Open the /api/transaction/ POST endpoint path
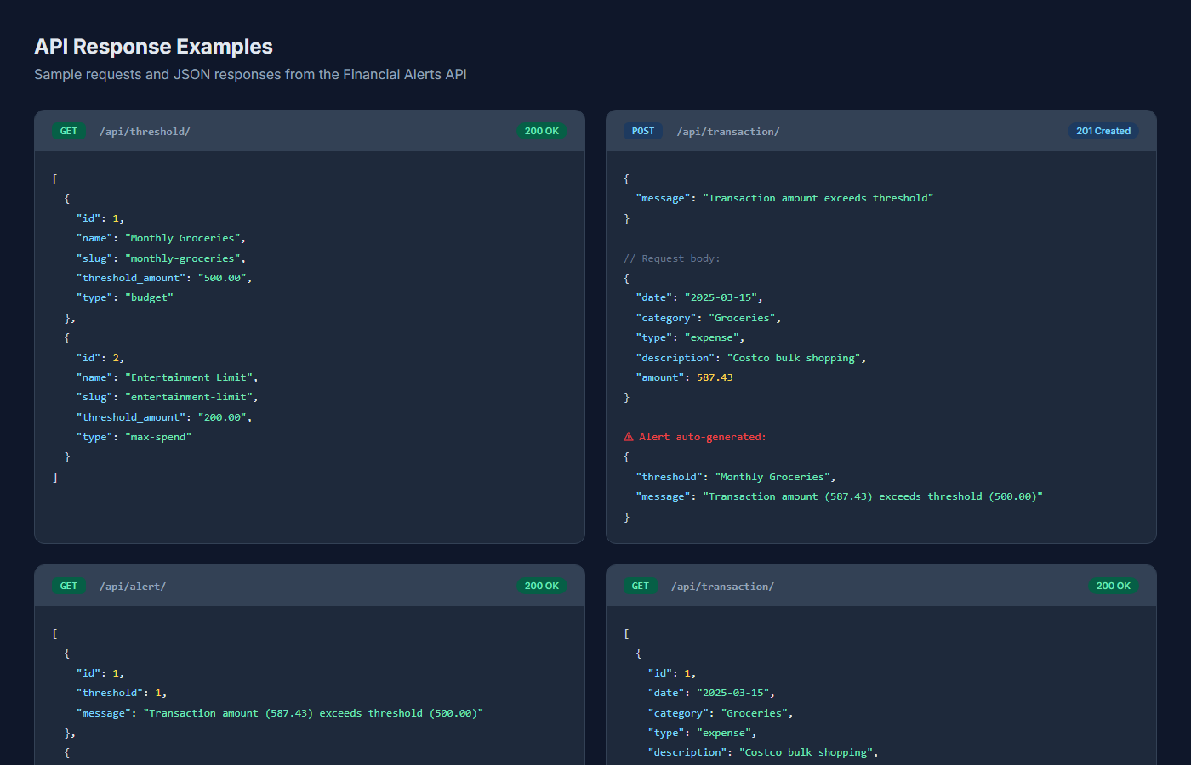 click(728, 131)
